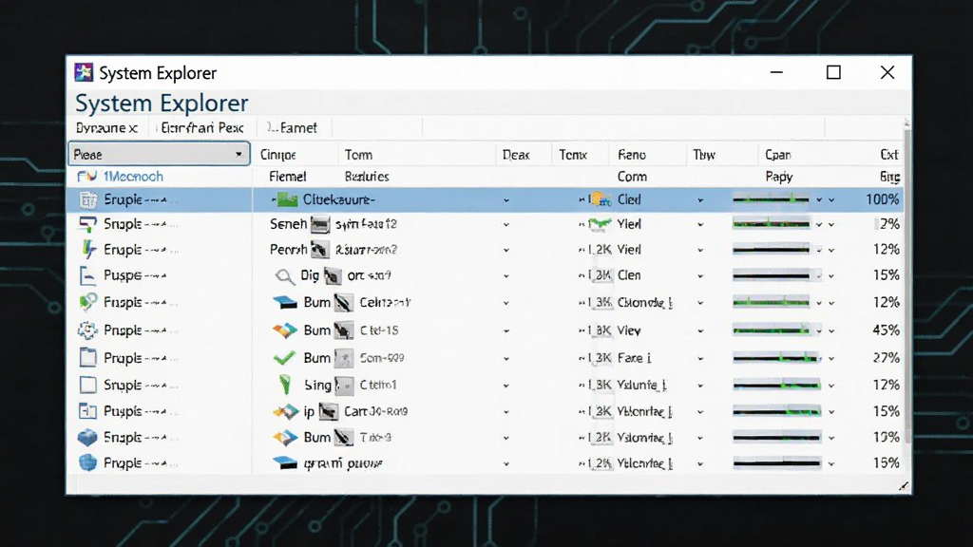Click the thumbnail image next to Sing
This screenshot has height=547, width=973.
click(344, 386)
